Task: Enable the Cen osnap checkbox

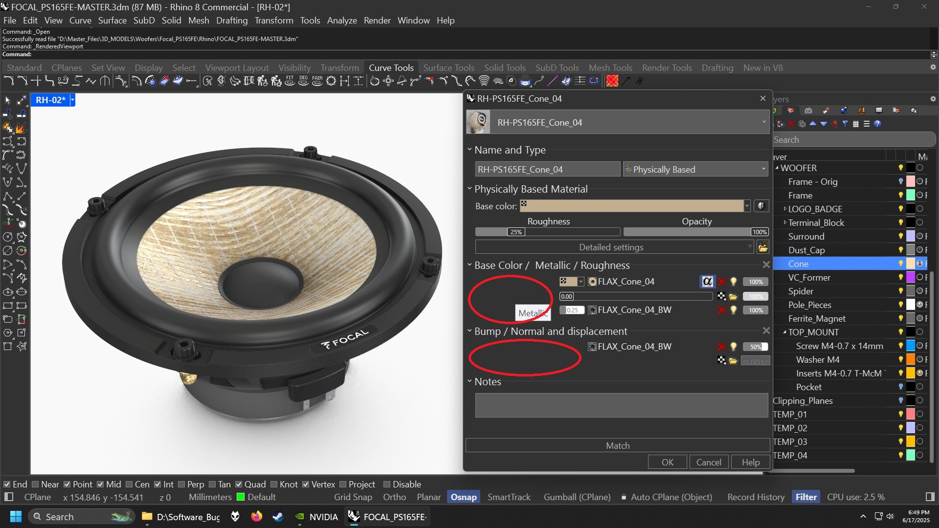Action: tap(129, 484)
